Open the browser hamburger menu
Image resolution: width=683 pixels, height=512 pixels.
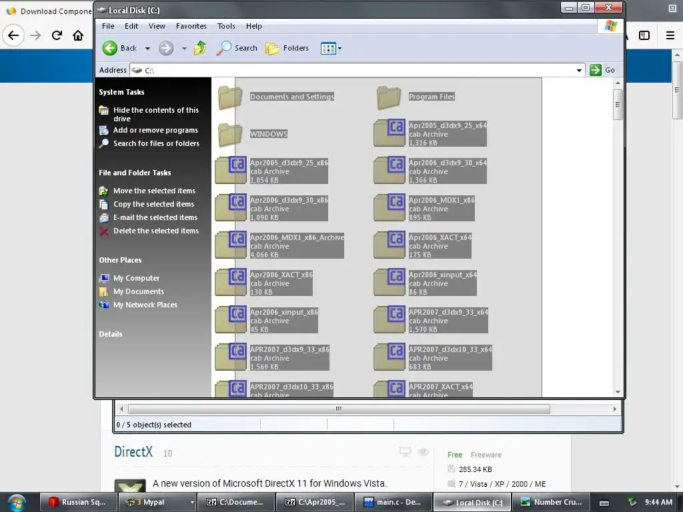tap(670, 35)
